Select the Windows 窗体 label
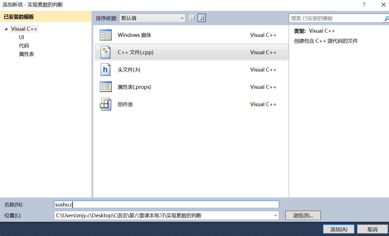The height and width of the screenshot is (236, 389). coord(135,35)
